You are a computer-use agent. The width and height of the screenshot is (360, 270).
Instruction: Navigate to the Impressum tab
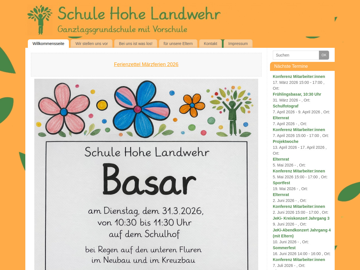point(238,44)
